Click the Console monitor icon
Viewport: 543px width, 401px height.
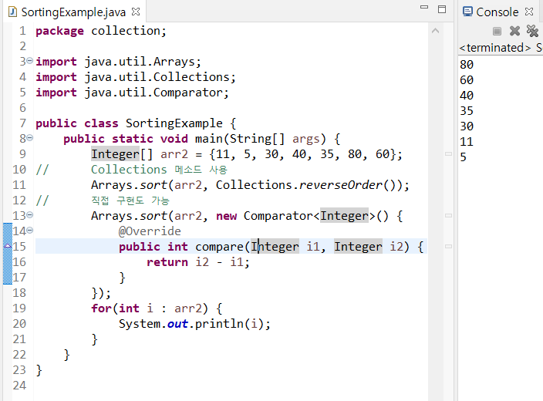pos(467,12)
